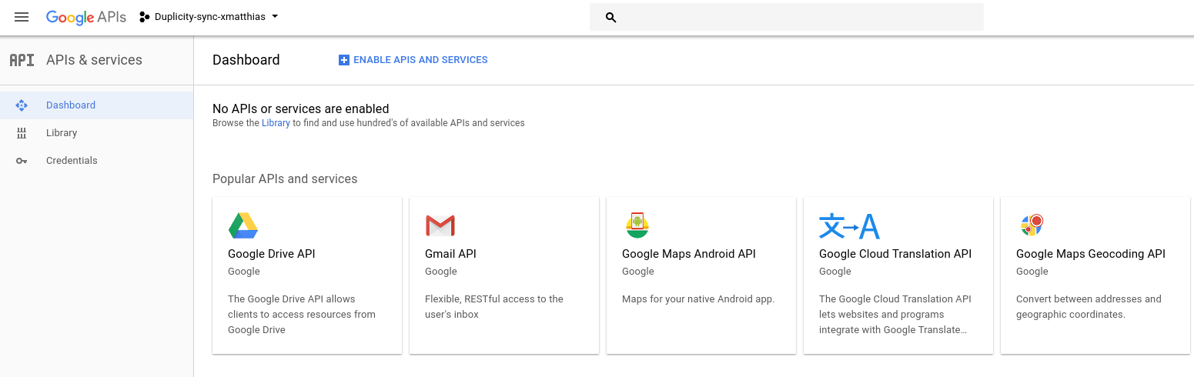The height and width of the screenshot is (377, 1194).
Task: Open the Google Maps Geocoding API title
Action: (x=1091, y=254)
